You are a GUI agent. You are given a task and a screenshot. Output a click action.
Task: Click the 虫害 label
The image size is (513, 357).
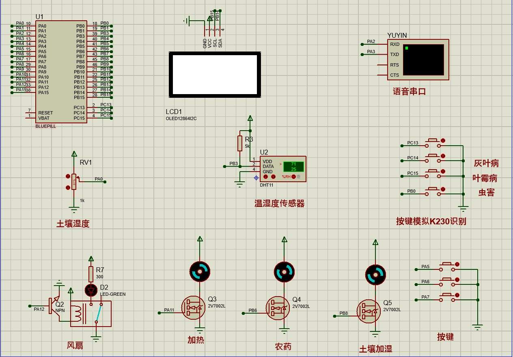click(487, 192)
